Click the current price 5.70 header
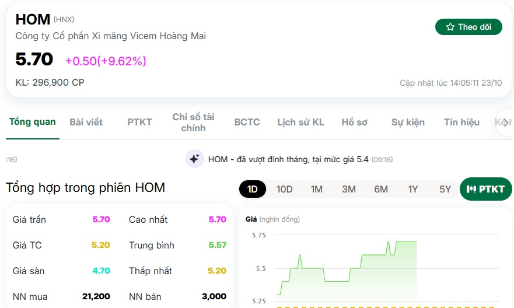Image resolution: width=514 pixels, height=308 pixels. (34, 60)
